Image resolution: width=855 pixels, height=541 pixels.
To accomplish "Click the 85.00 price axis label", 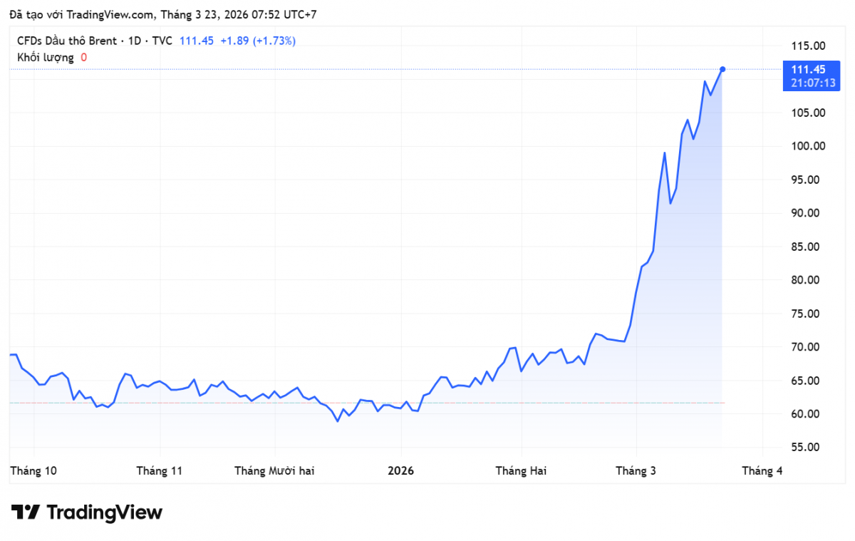I will pyautogui.click(x=808, y=247).
